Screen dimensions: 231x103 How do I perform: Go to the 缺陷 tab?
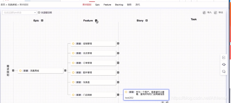point(129,5)
